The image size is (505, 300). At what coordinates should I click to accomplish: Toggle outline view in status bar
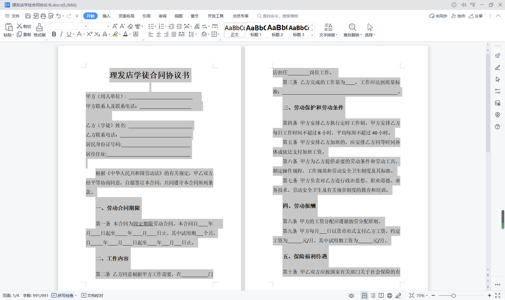[373, 295]
